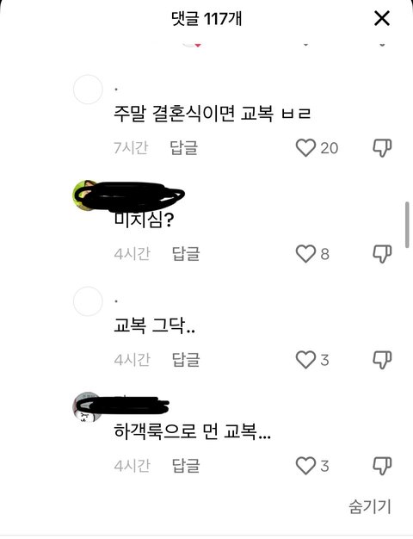Reply to the '교복 그닥..' comment
This screenshot has width=413, height=539.
coord(186,360)
